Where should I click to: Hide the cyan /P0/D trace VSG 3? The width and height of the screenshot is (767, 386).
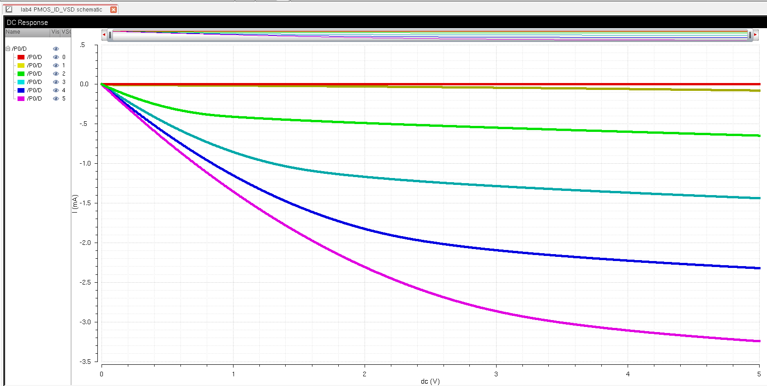[x=56, y=82]
